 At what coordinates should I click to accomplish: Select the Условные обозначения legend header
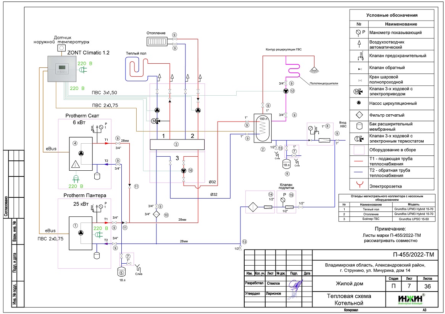pyautogui.click(x=392, y=15)
